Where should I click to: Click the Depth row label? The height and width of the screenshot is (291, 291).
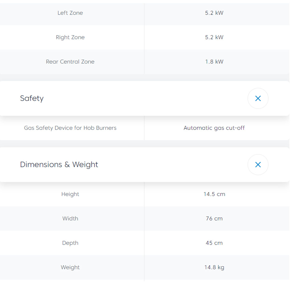(x=70, y=243)
